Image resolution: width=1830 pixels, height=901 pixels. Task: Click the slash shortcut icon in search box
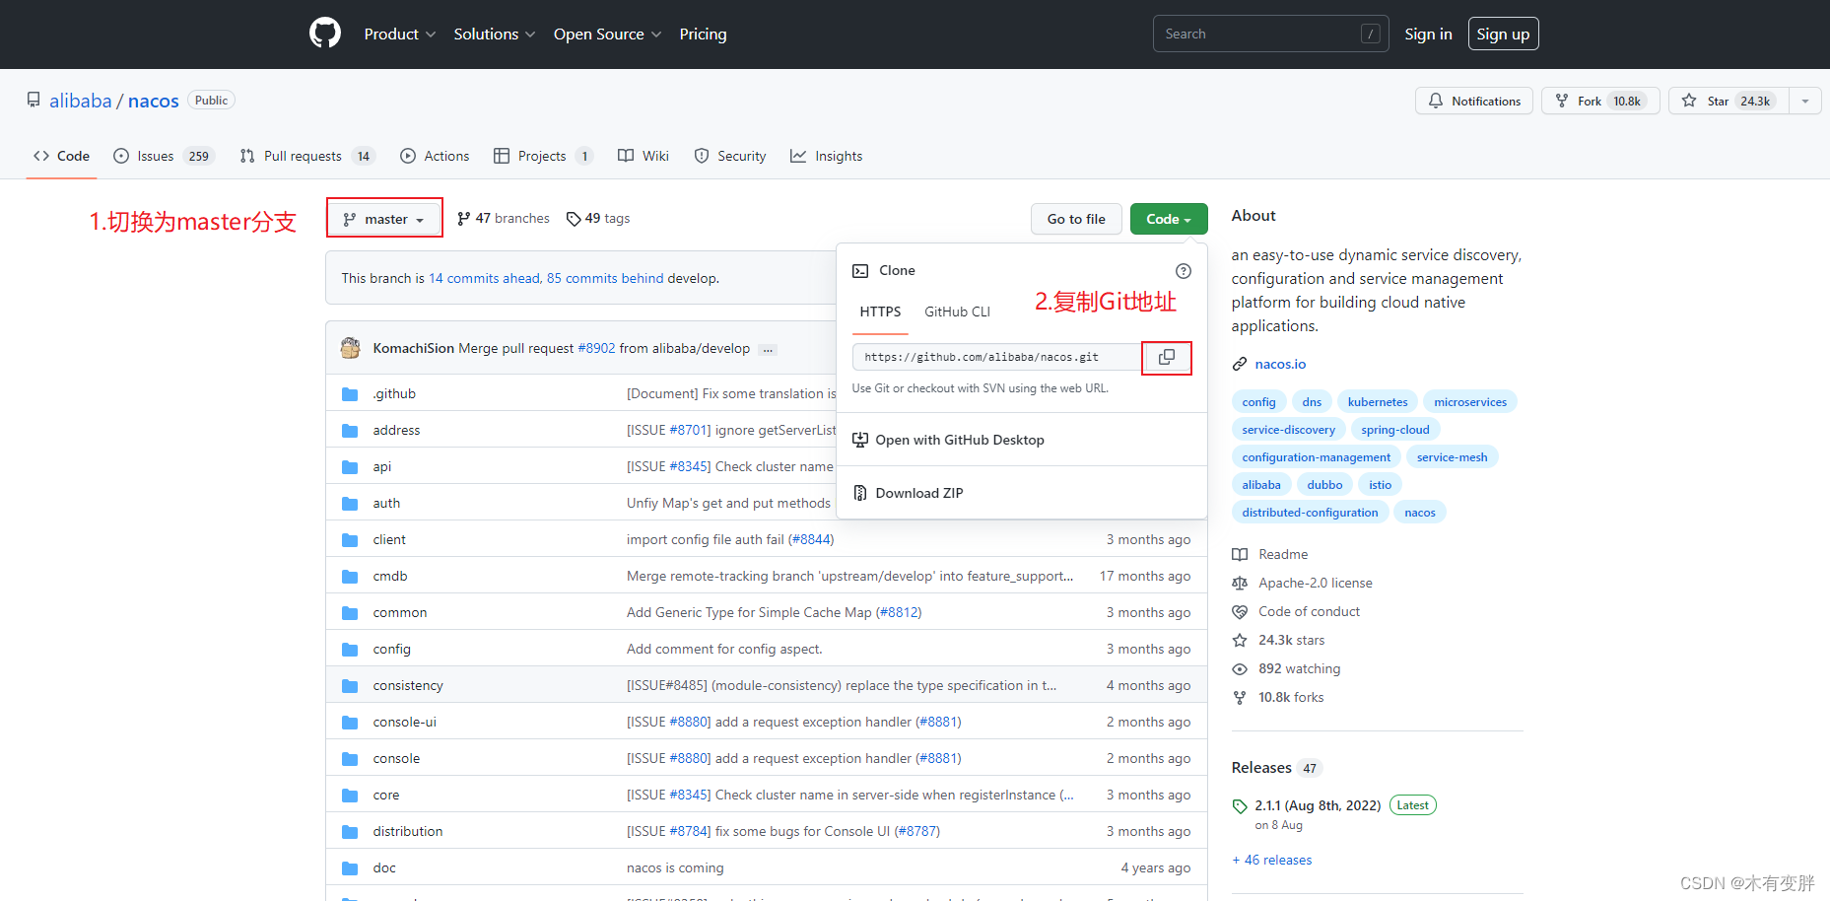[1370, 34]
